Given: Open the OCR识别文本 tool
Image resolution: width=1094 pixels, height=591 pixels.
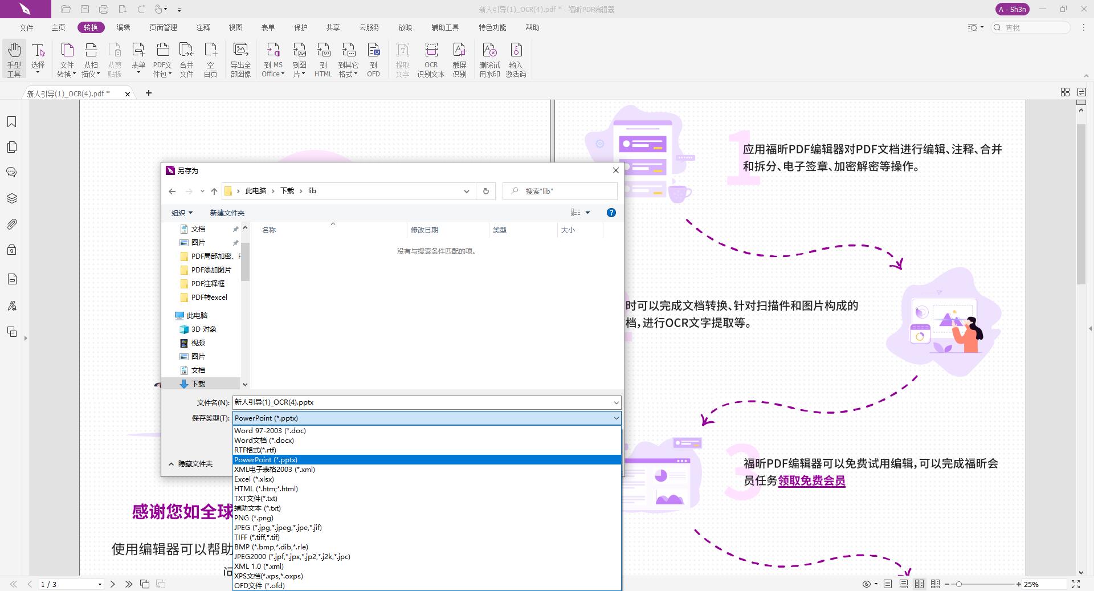Looking at the screenshot, I should point(431,59).
